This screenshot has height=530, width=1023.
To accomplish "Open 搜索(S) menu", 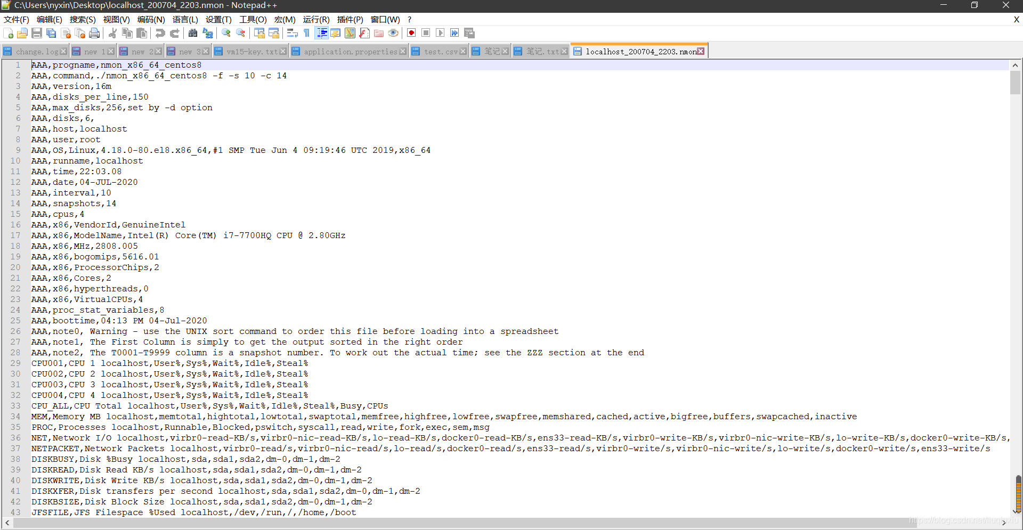I will (83, 20).
